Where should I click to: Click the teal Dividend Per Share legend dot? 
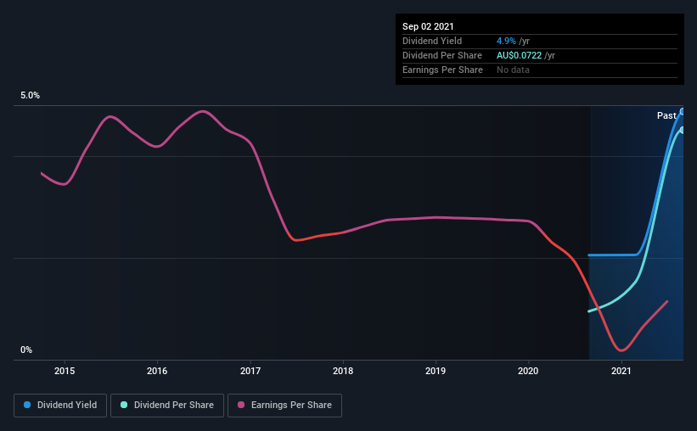(124, 405)
